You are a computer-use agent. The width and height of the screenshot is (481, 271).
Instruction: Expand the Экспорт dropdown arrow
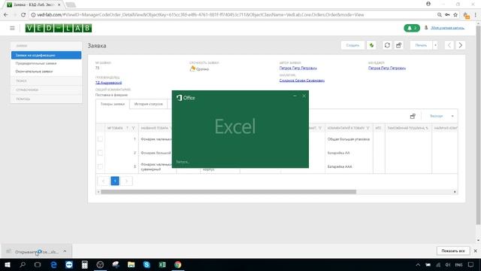pyautogui.click(x=452, y=116)
